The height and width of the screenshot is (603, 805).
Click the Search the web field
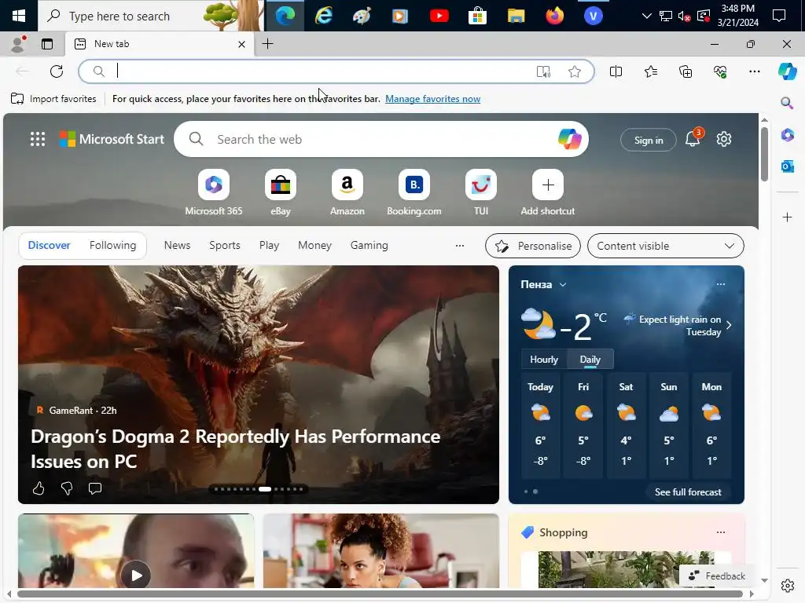point(381,139)
